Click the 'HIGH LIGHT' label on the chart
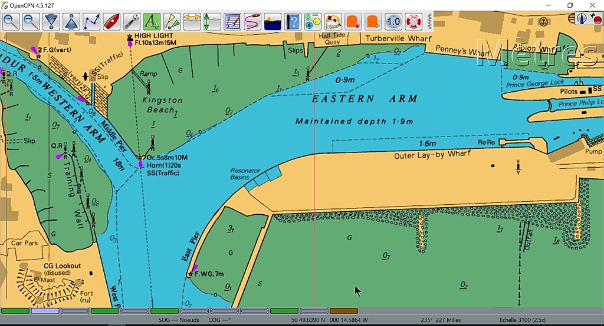This screenshot has width=604, height=326. click(154, 36)
